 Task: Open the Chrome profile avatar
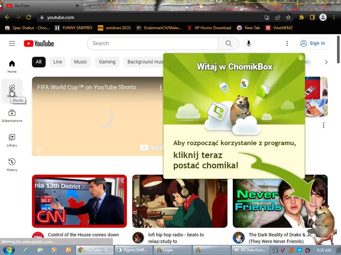(323, 17)
